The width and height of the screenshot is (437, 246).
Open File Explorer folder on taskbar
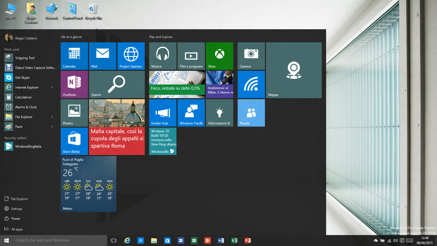[x=154, y=241]
